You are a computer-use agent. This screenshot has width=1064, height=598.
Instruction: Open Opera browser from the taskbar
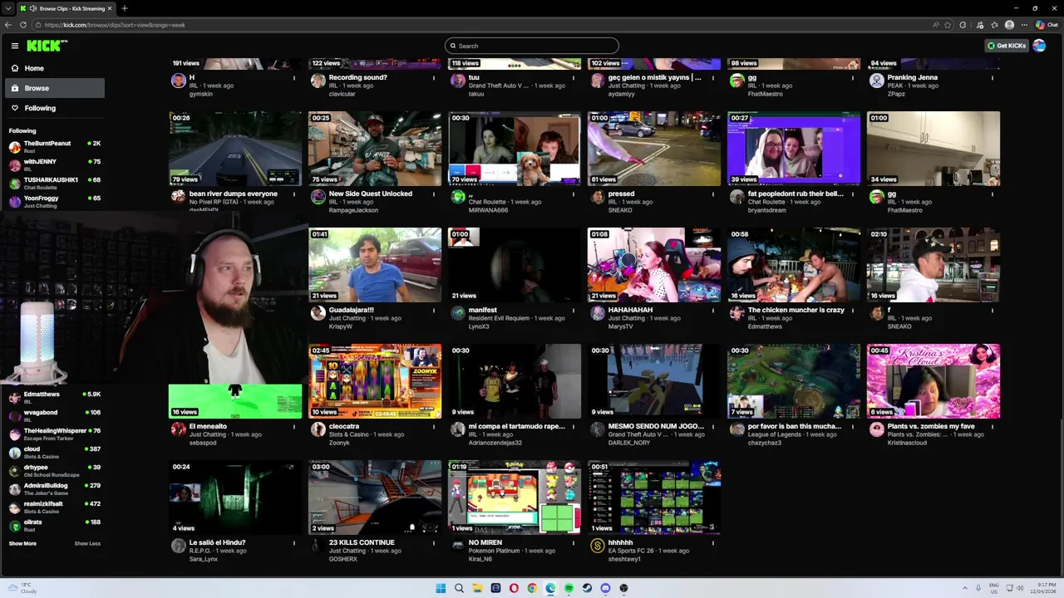[514, 588]
